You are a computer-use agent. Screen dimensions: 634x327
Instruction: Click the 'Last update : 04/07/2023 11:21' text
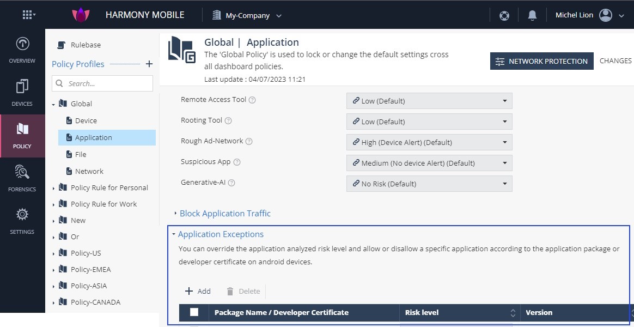pyautogui.click(x=255, y=80)
